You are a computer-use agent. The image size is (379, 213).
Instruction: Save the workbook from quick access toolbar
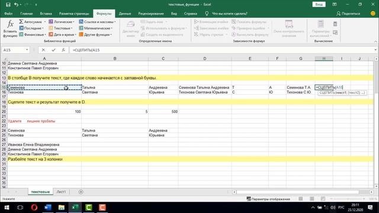(x=8, y=4)
